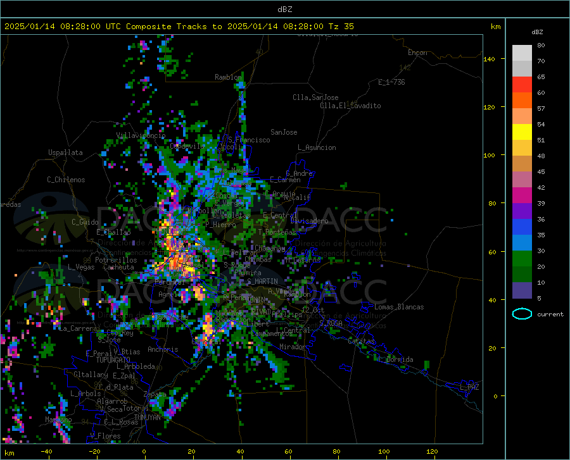570x460 pixels.
Task: Pick the green 20 dBZ color swatch
Action: point(522,259)
